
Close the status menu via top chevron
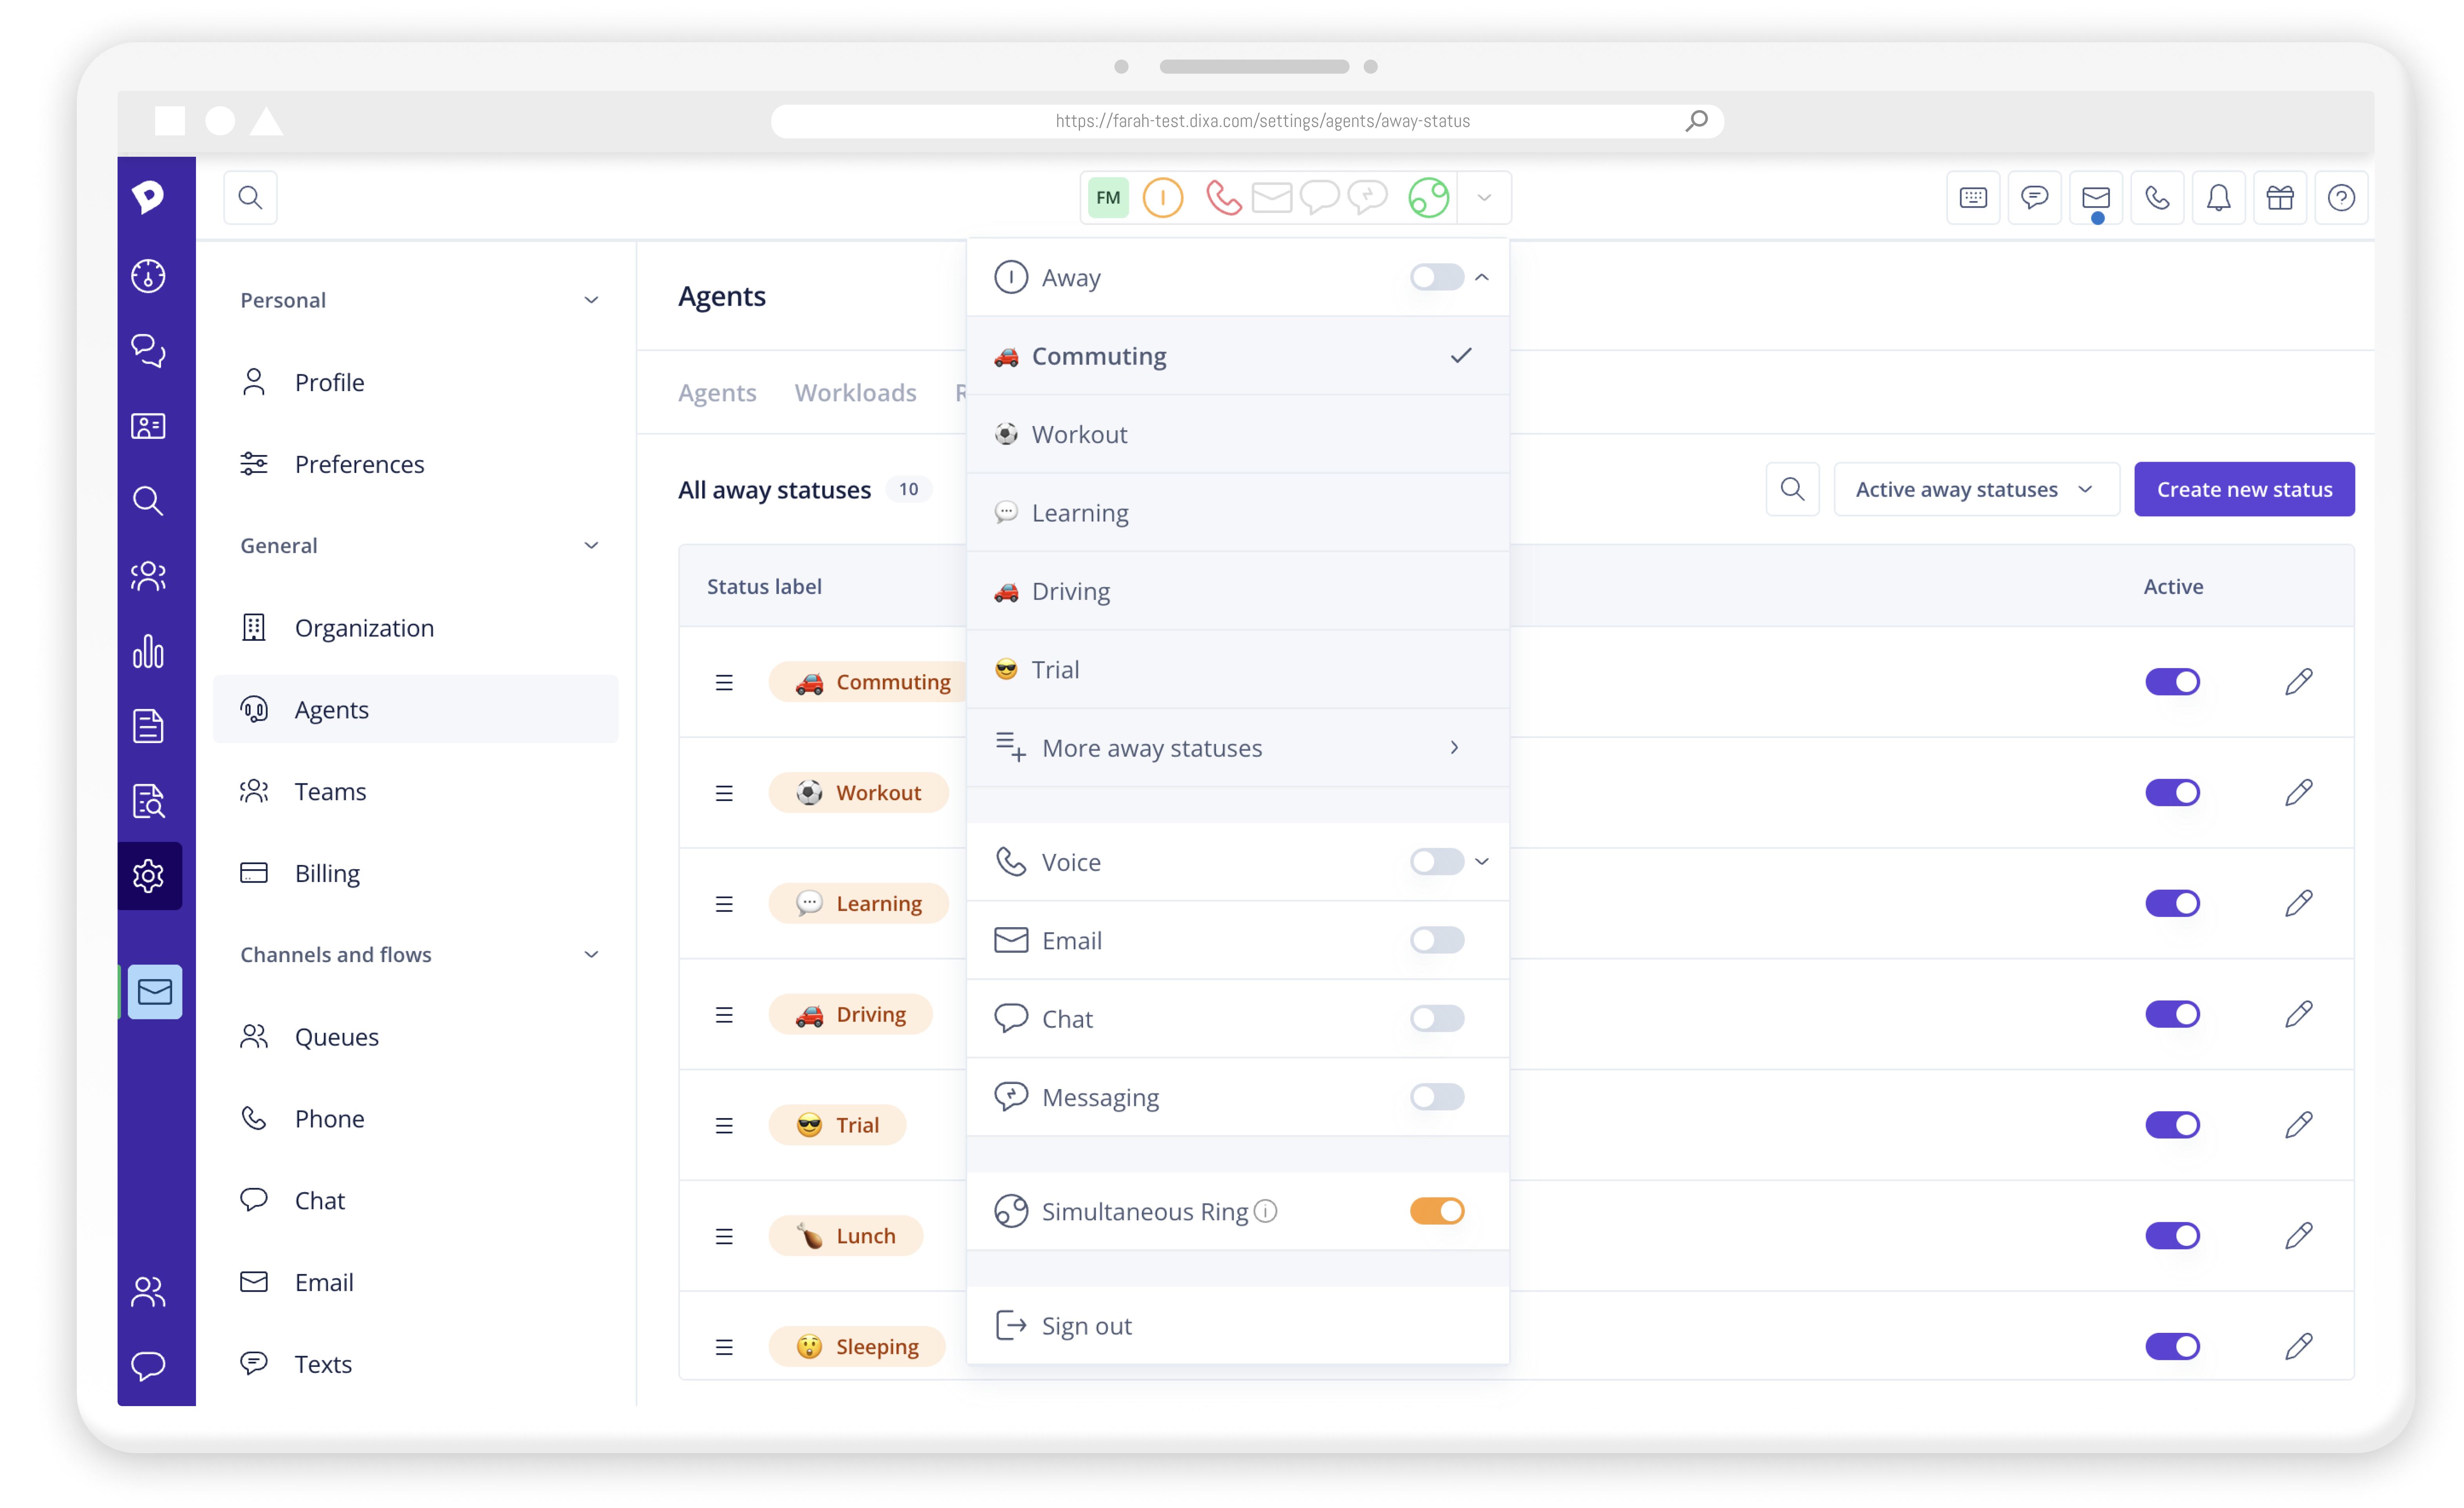(1484, 198)
